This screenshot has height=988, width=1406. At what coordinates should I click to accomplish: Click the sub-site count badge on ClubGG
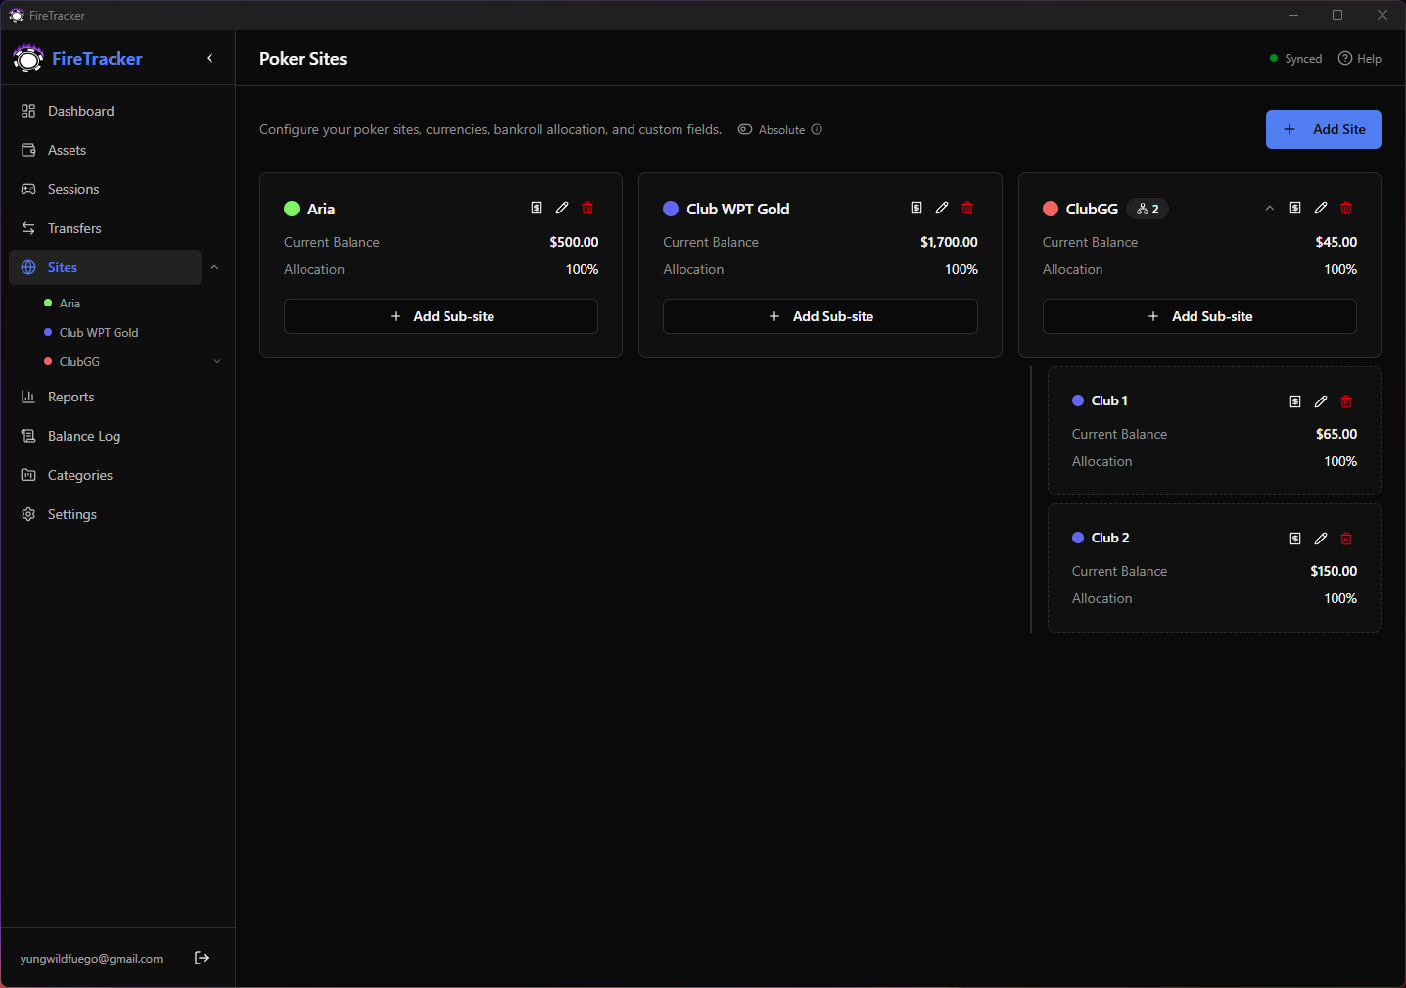[1148, 209]
